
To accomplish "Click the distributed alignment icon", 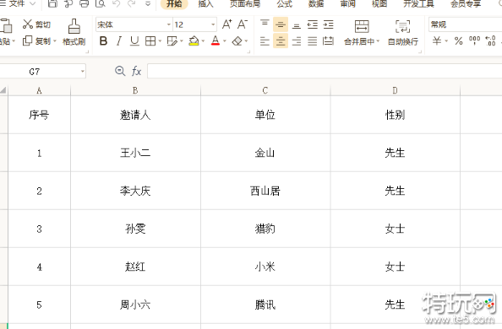I will click(328, 41).
